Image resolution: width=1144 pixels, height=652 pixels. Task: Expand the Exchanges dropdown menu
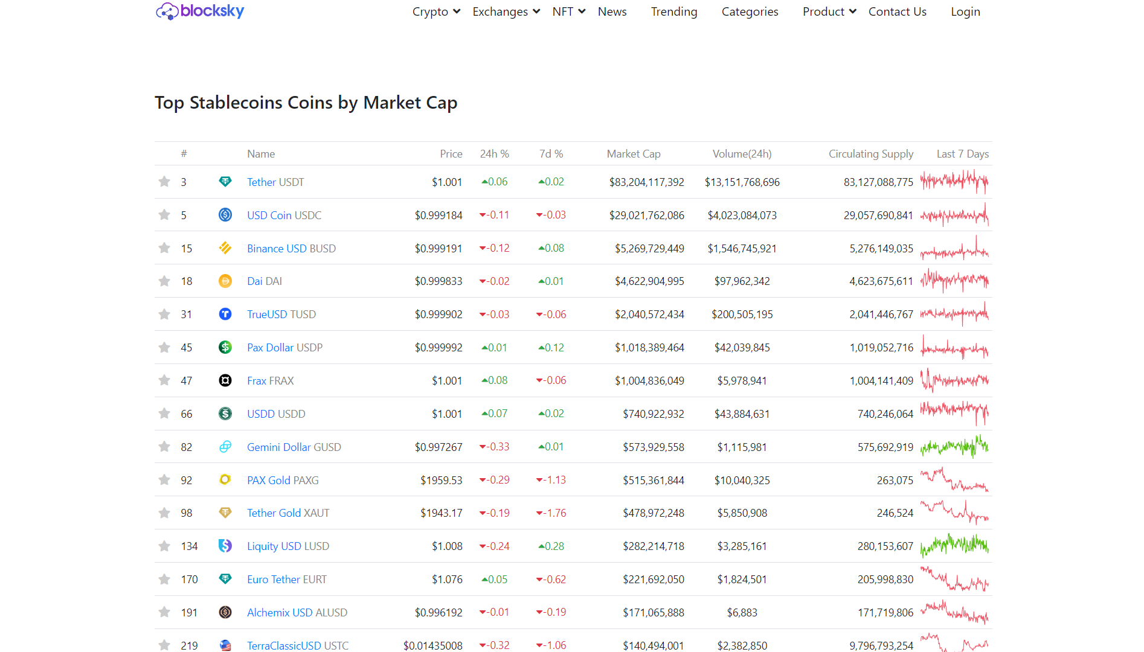point(506,11)
